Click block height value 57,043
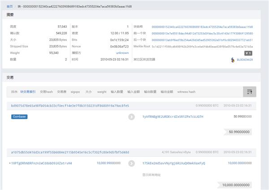The height and width of the screenshot is (190, 269). coord(62,26)
